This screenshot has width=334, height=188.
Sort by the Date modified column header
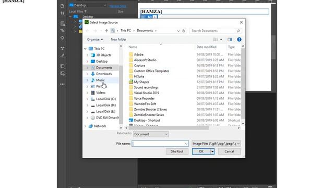point(207,47)
